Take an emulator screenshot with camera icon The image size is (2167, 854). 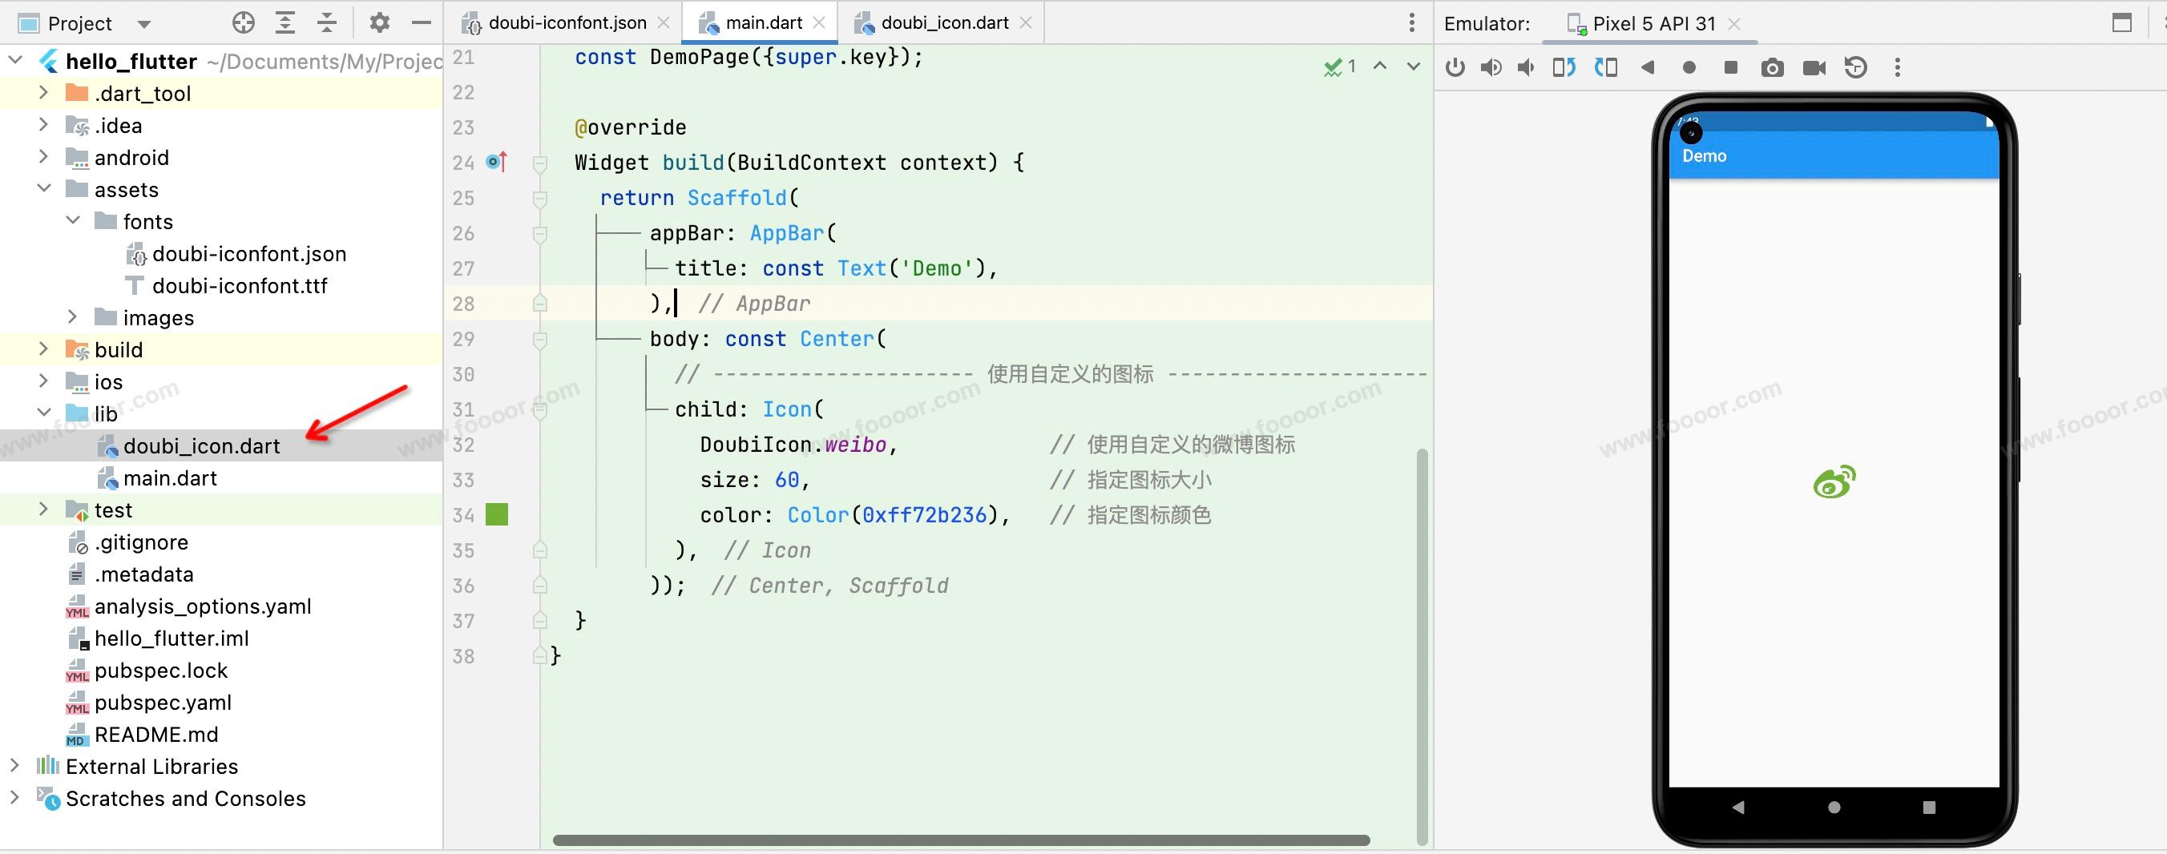point(1772,68)
